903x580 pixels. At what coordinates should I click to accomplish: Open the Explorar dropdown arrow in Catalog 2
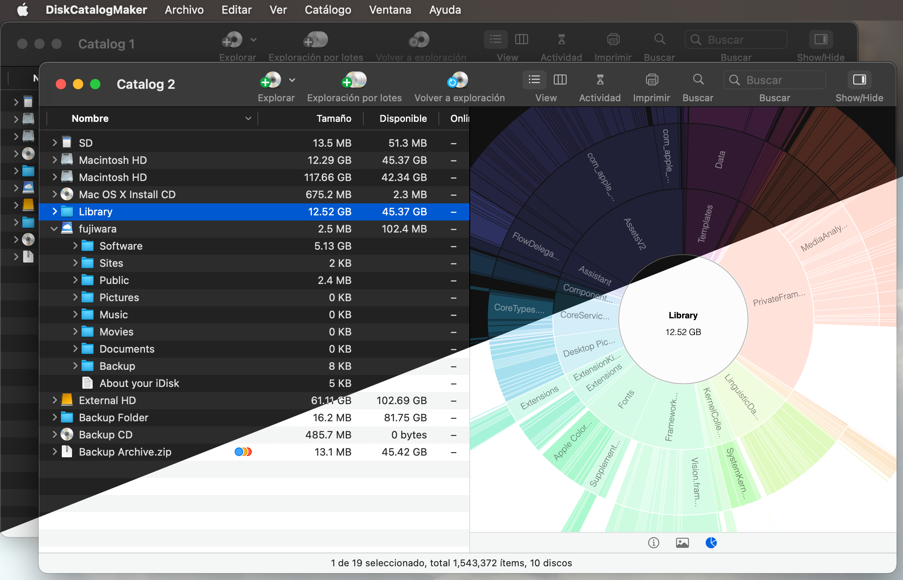pyautogui.click(x=292, y=80)
